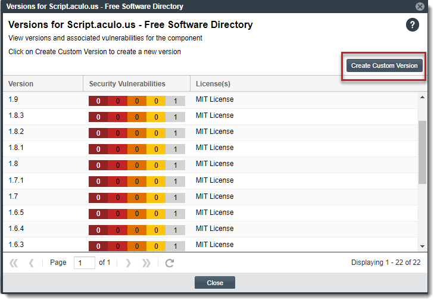Refresh the versions list
Image resolution: width=437 pixels, height=303 pixels.
click(x=170, y=263)
